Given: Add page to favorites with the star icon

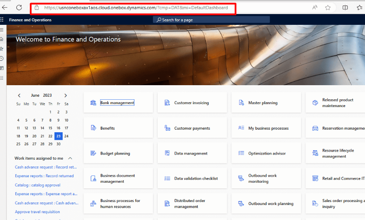Looking at the screenshot, I should 328,8.
